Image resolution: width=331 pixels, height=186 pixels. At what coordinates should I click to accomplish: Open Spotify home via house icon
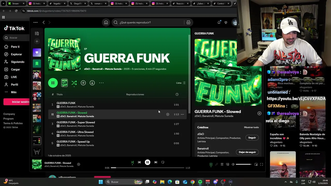106,22
